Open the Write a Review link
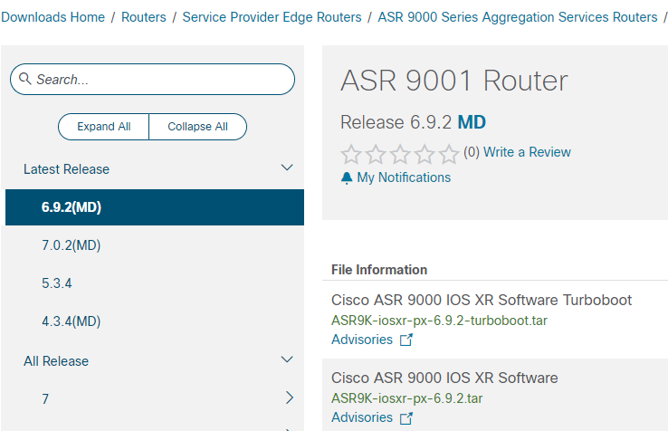The width and height of the screenshot is (668, 431). tap(527, 152)
